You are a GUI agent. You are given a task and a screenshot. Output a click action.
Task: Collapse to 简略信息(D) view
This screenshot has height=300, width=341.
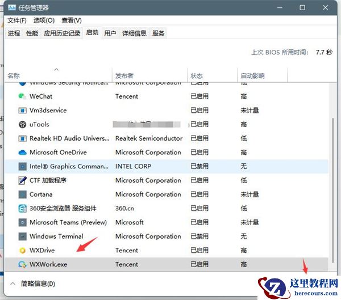tap(38, 284)
